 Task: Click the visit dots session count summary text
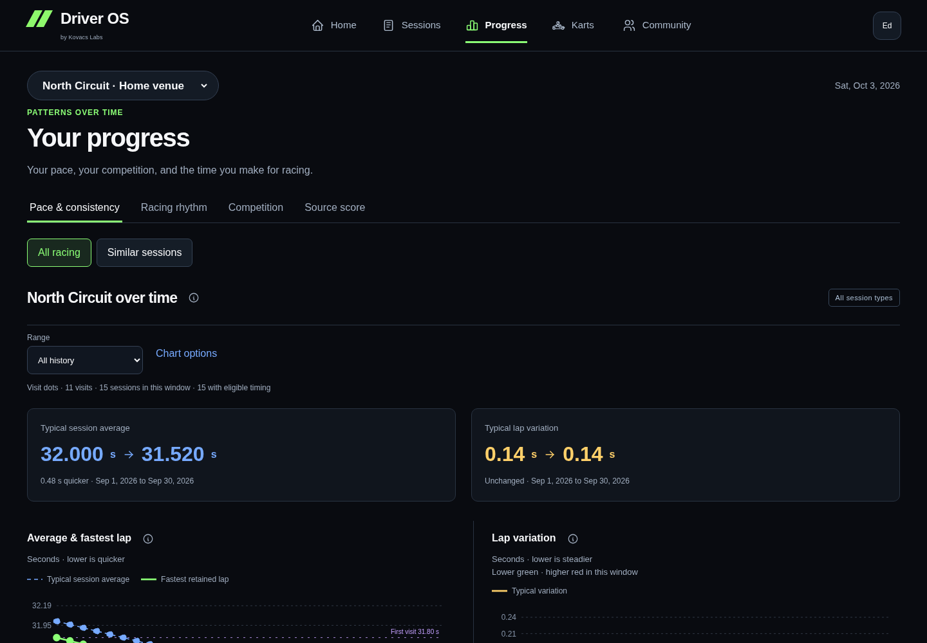pyautogui.click(x=149, y=388)
